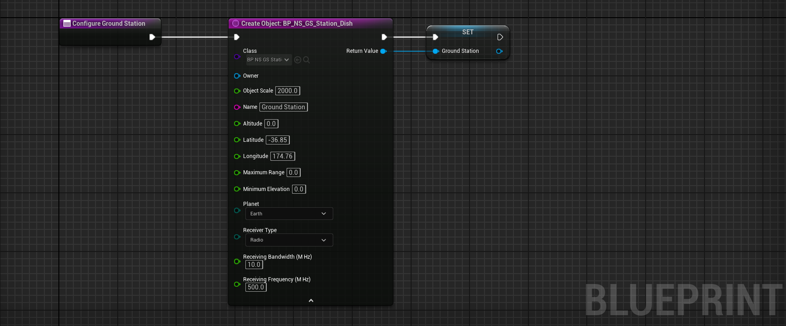Click the Return Value output pin
The image size is (786, 326).
click(383, 51)
